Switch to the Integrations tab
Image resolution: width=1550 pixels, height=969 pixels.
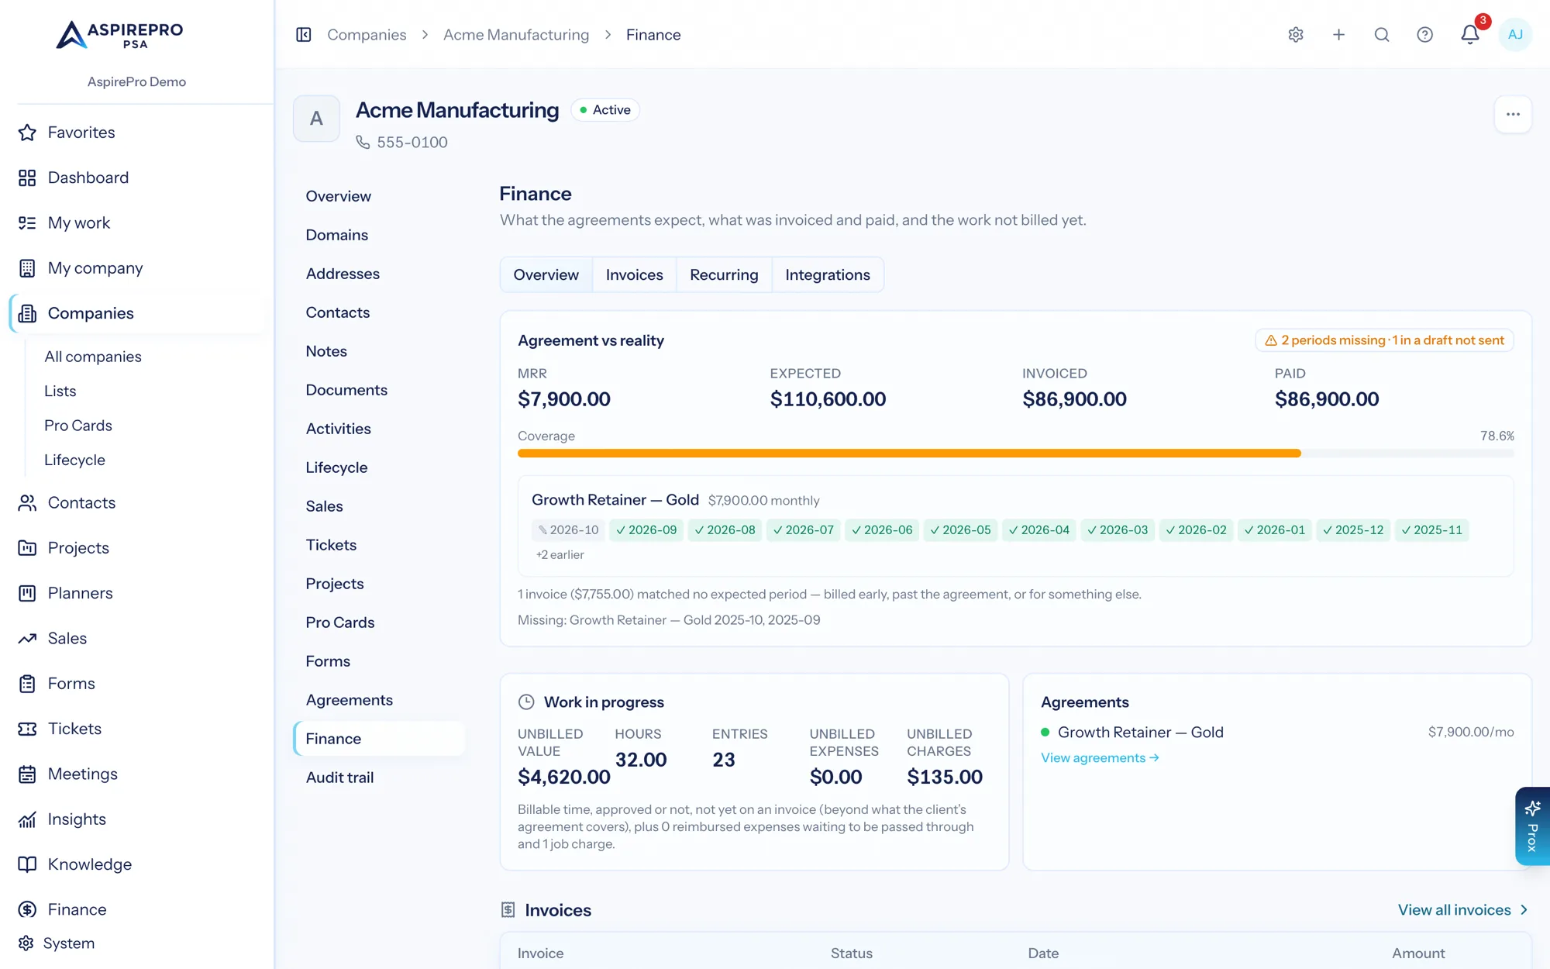coord(827,275)
